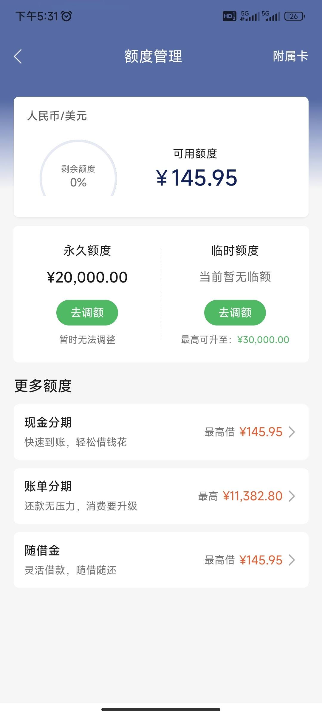Tap the second 5G signal icon
The height and width of the screenshot is (716, 322).
pyautogui.click(x=271, y=16)
